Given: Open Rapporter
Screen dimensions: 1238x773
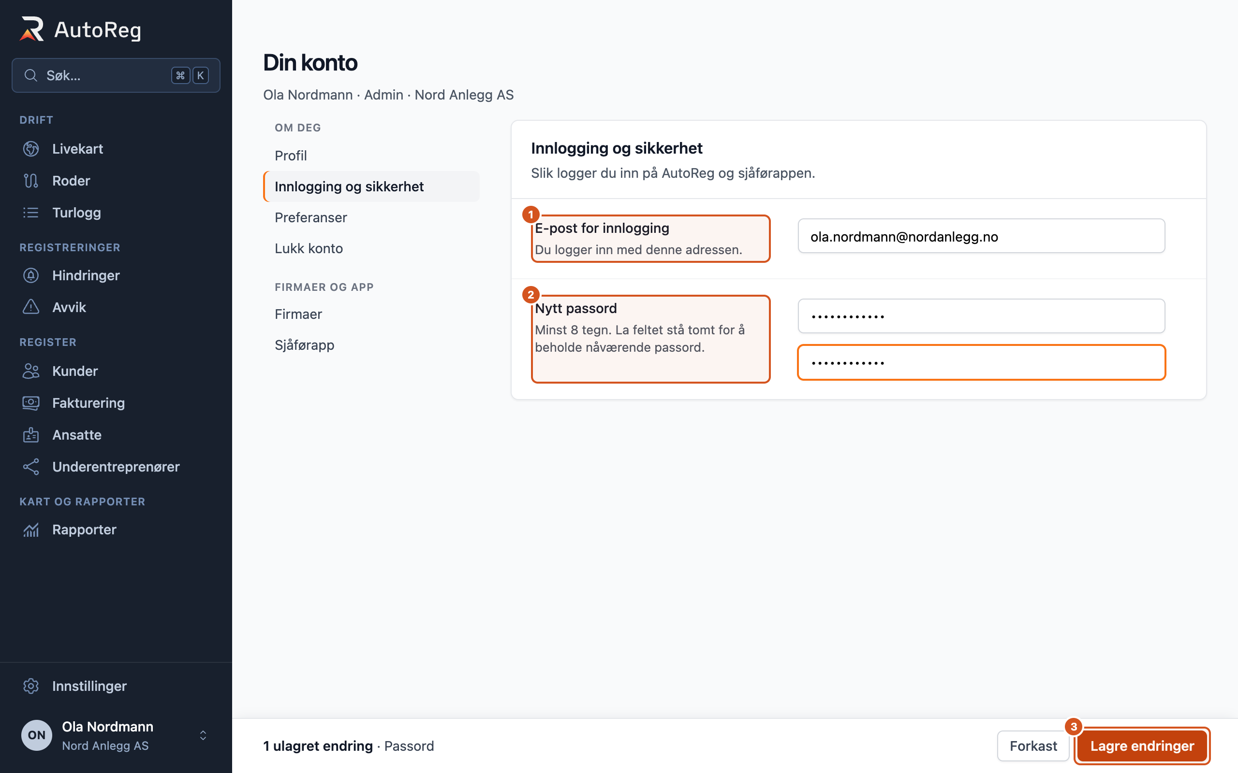Looking at the screenshot, I should 116,529.
